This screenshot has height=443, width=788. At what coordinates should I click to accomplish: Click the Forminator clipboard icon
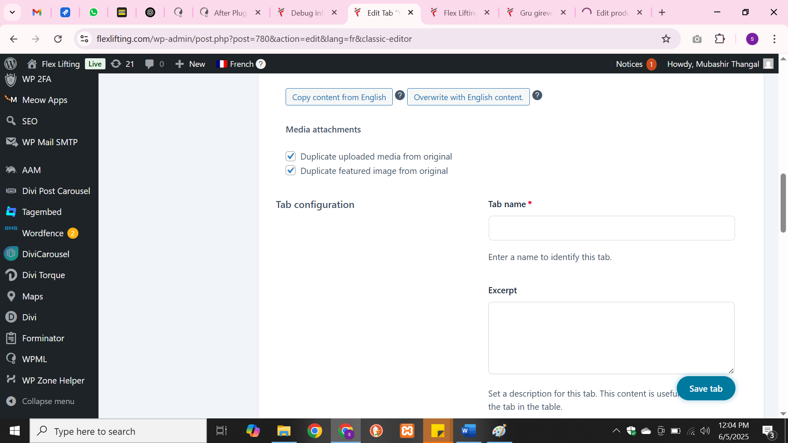pyautogui.click(x=11, y=338)
